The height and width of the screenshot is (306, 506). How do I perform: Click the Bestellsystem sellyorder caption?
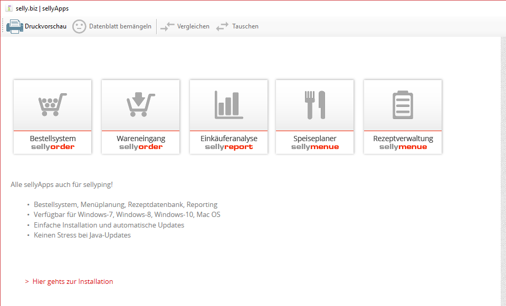coord(52,142)
